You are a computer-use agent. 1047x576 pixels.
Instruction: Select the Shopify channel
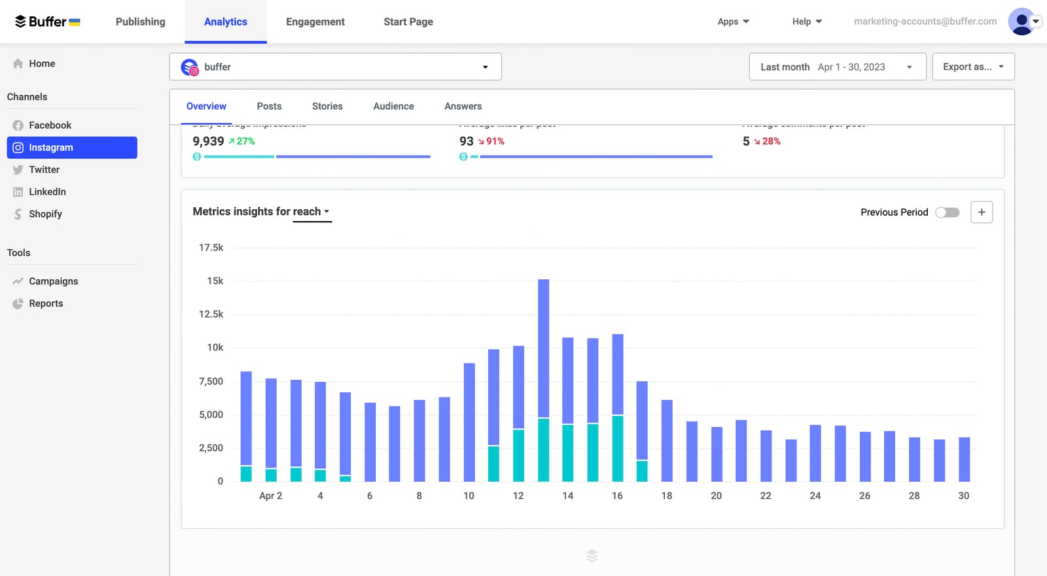click(x=72, y=214)
